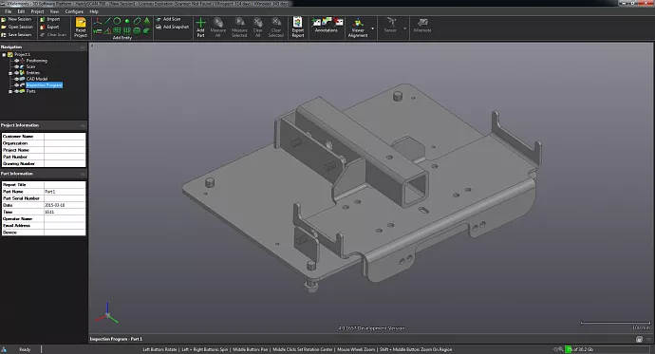Viewport: 655px width, 354px height.
Task: Open the Project menu
Action: [37, 11]
